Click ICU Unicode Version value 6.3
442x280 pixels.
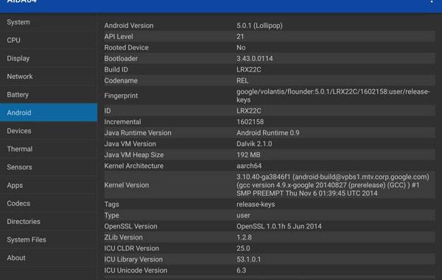242,270
